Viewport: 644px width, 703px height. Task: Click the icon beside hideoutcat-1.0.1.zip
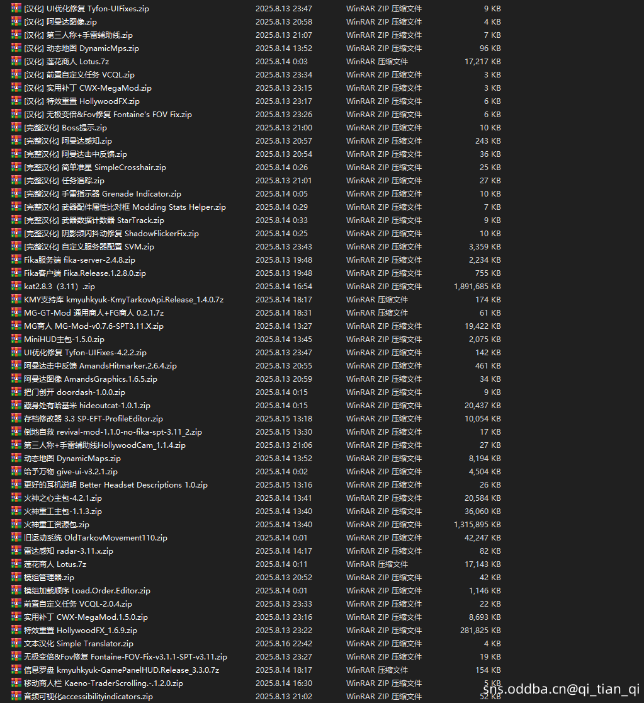coord(16,405)
